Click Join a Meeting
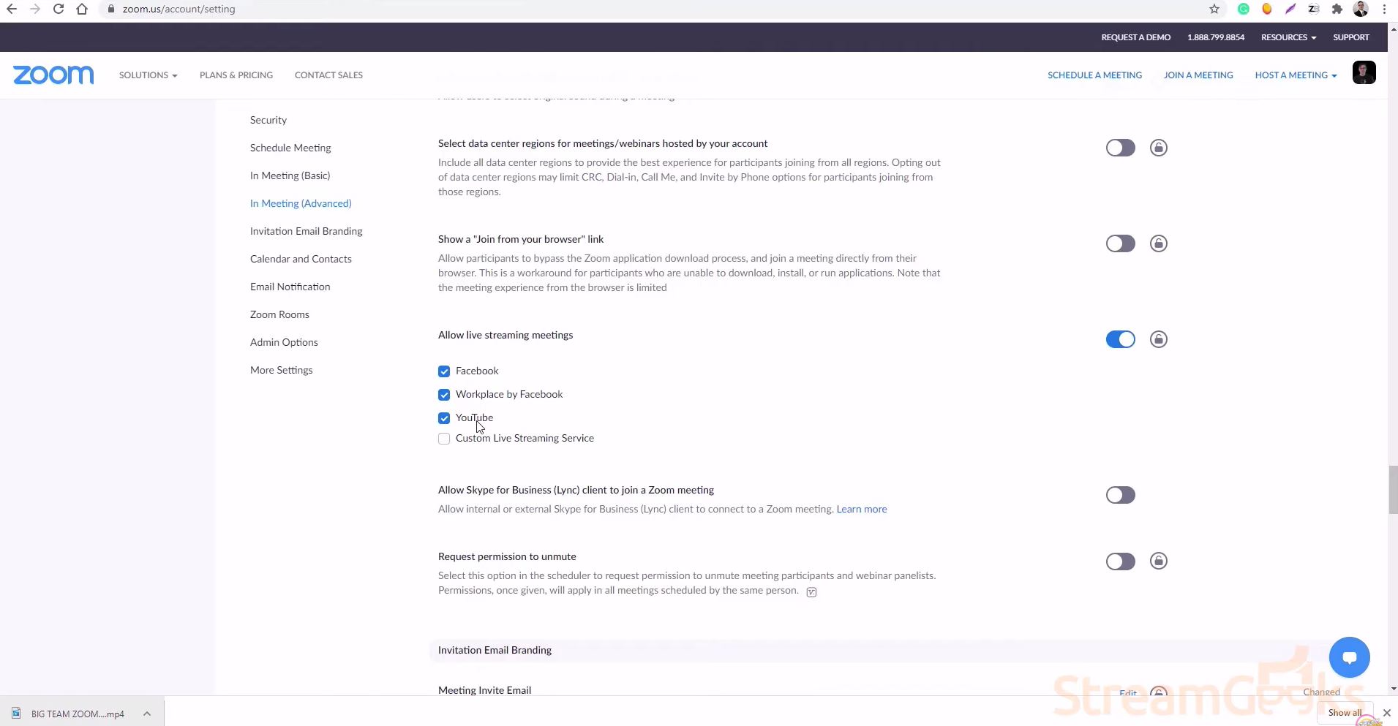 pyautogui.click(x=1198, y=75)
